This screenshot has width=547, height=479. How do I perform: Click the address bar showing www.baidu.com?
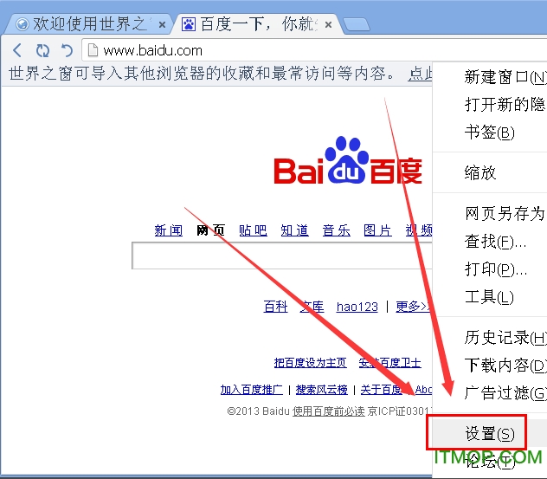260,50
